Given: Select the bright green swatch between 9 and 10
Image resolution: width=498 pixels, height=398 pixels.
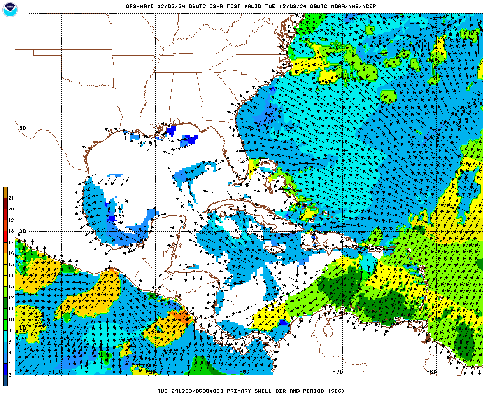Looking at the screenshot, I should pos(5,325).
